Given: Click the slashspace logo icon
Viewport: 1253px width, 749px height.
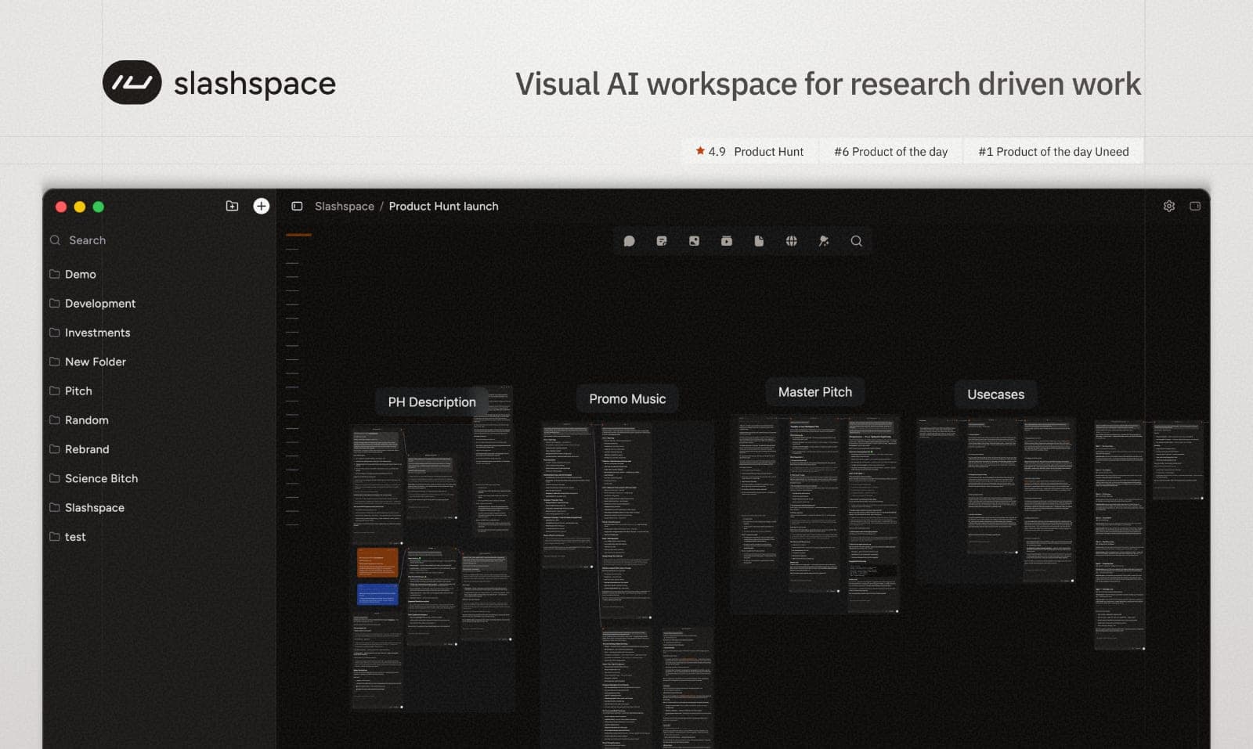Looking at the screenshot, I should (132, 82).
